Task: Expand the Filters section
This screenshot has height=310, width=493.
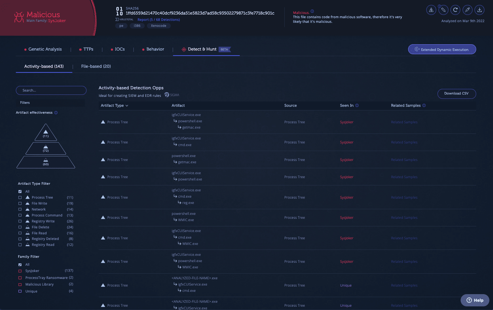Action: point(50,103)
